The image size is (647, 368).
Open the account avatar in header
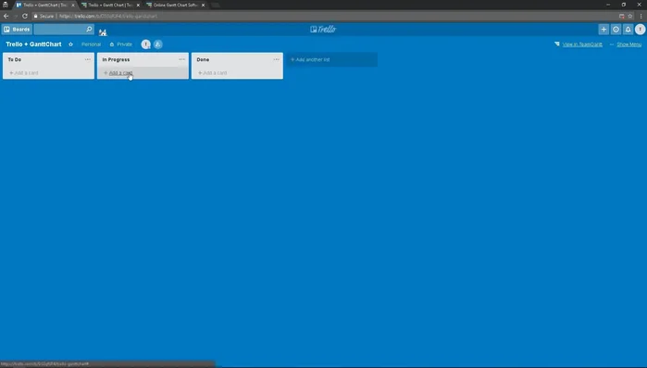click(x=640, y=30)
